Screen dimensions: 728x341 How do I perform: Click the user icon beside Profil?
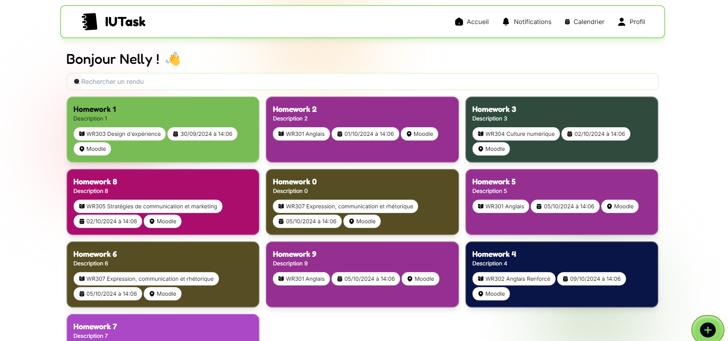[622, 22]
